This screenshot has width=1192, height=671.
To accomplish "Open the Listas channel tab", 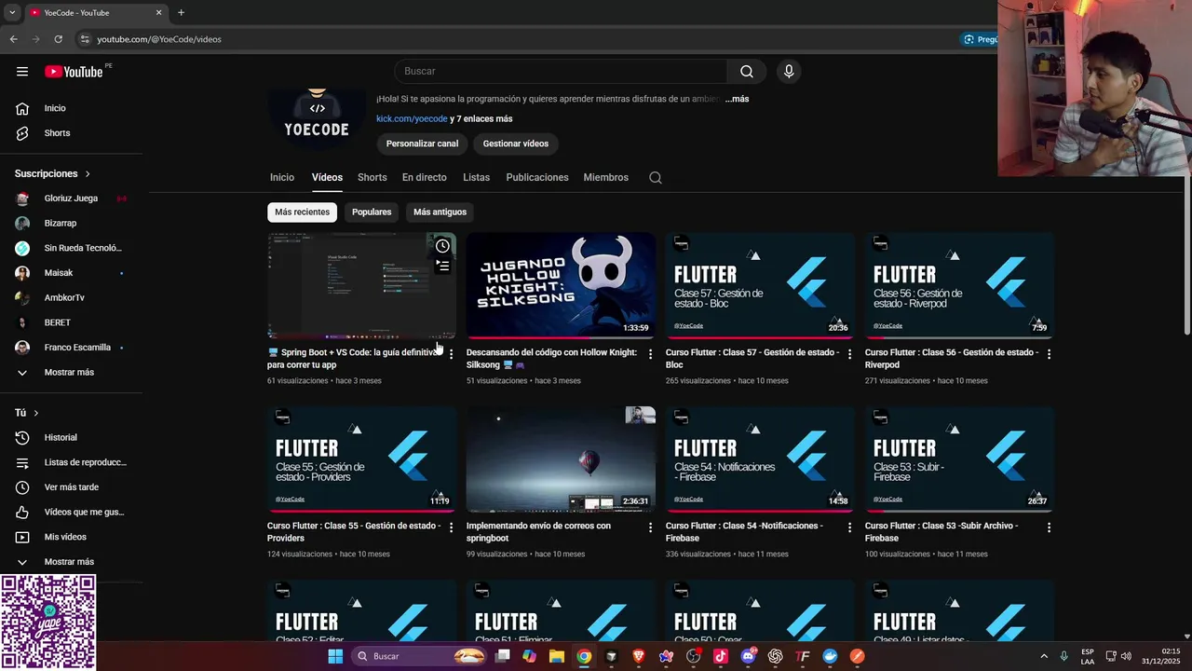I will pos(476,178).
